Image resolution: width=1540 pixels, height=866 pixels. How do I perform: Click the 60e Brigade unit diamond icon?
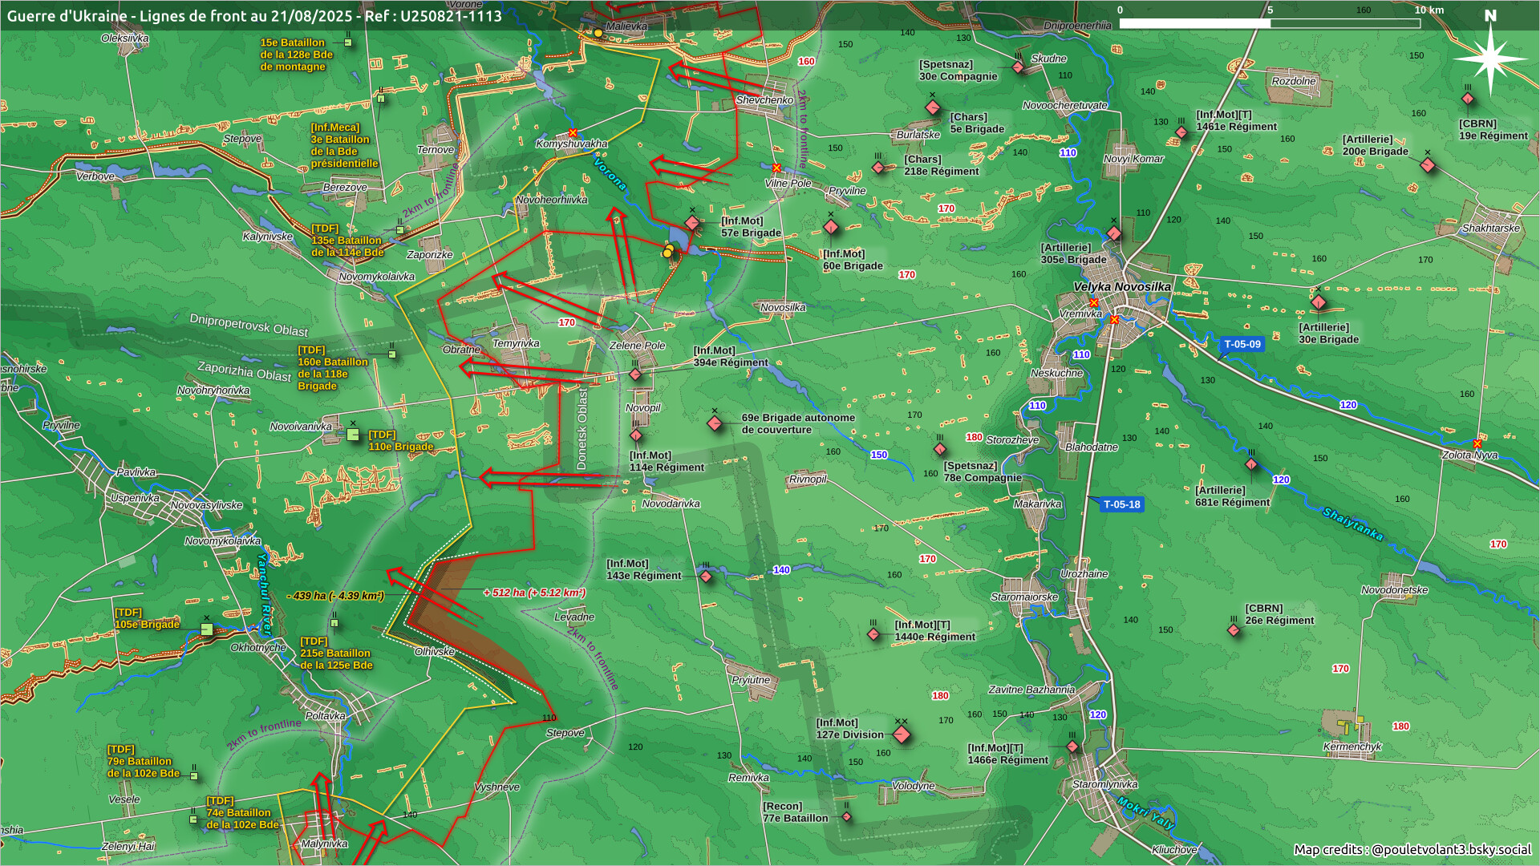831,227
